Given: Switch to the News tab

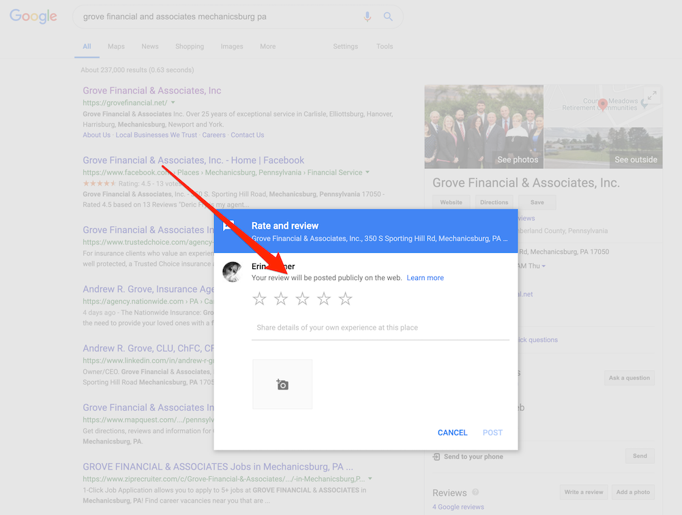Looking at the screenshot, I should pos(149,46).
